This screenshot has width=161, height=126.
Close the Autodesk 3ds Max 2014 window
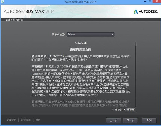157,1
